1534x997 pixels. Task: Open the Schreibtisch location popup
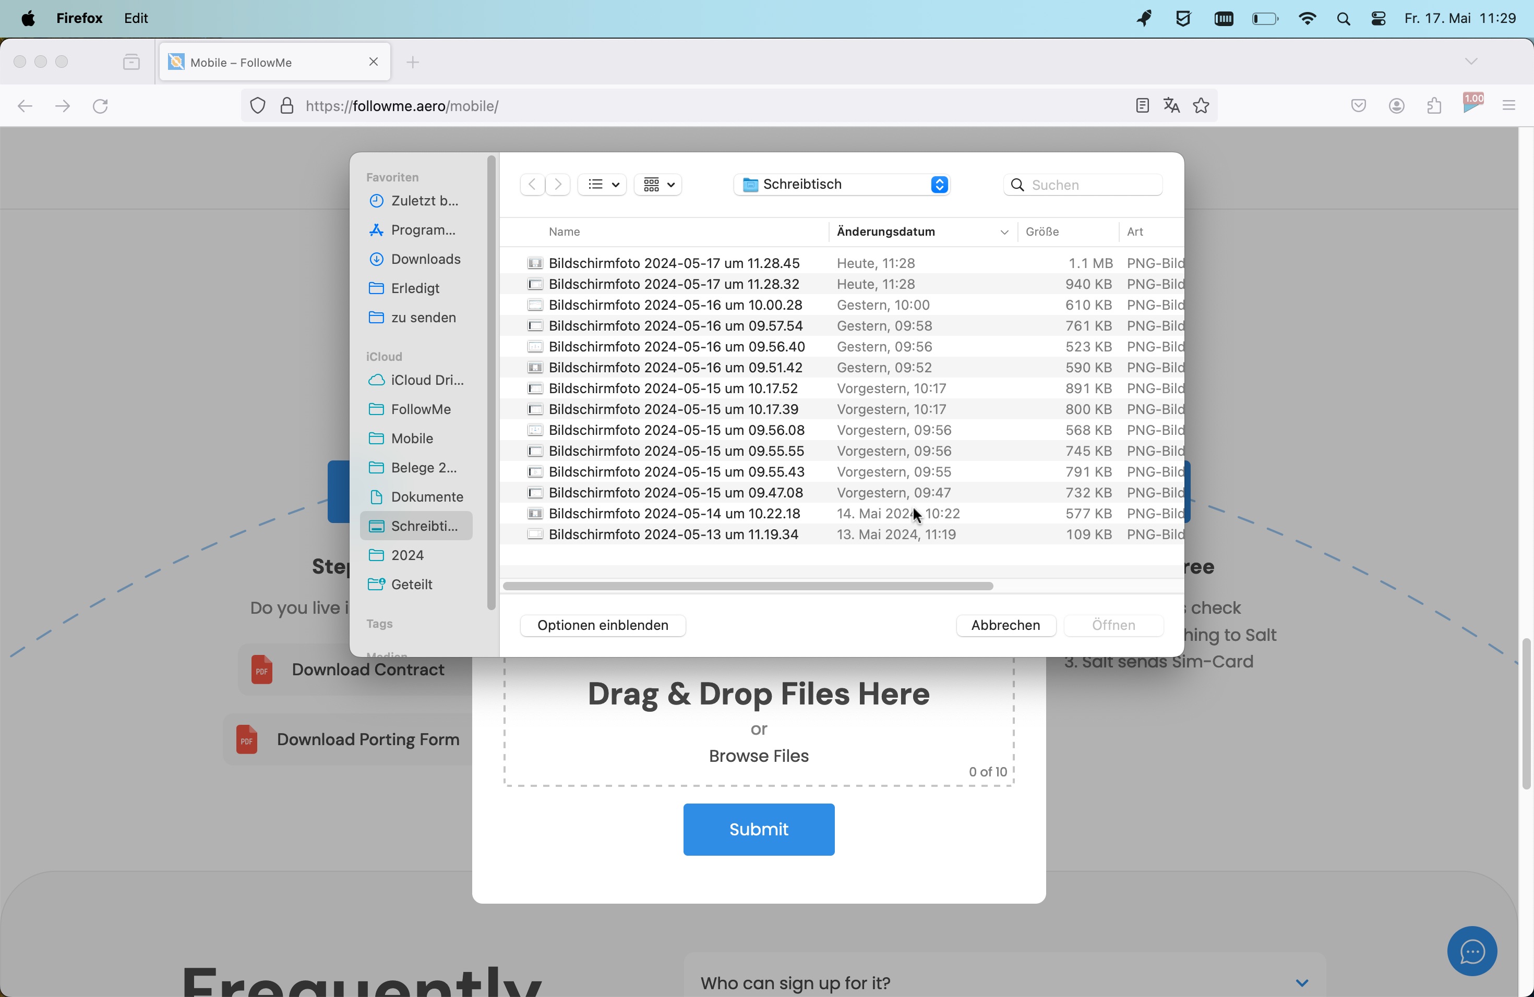pyautogui.click(x=843, y=185)
